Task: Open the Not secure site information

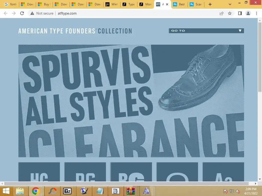Action: (42, 13)
